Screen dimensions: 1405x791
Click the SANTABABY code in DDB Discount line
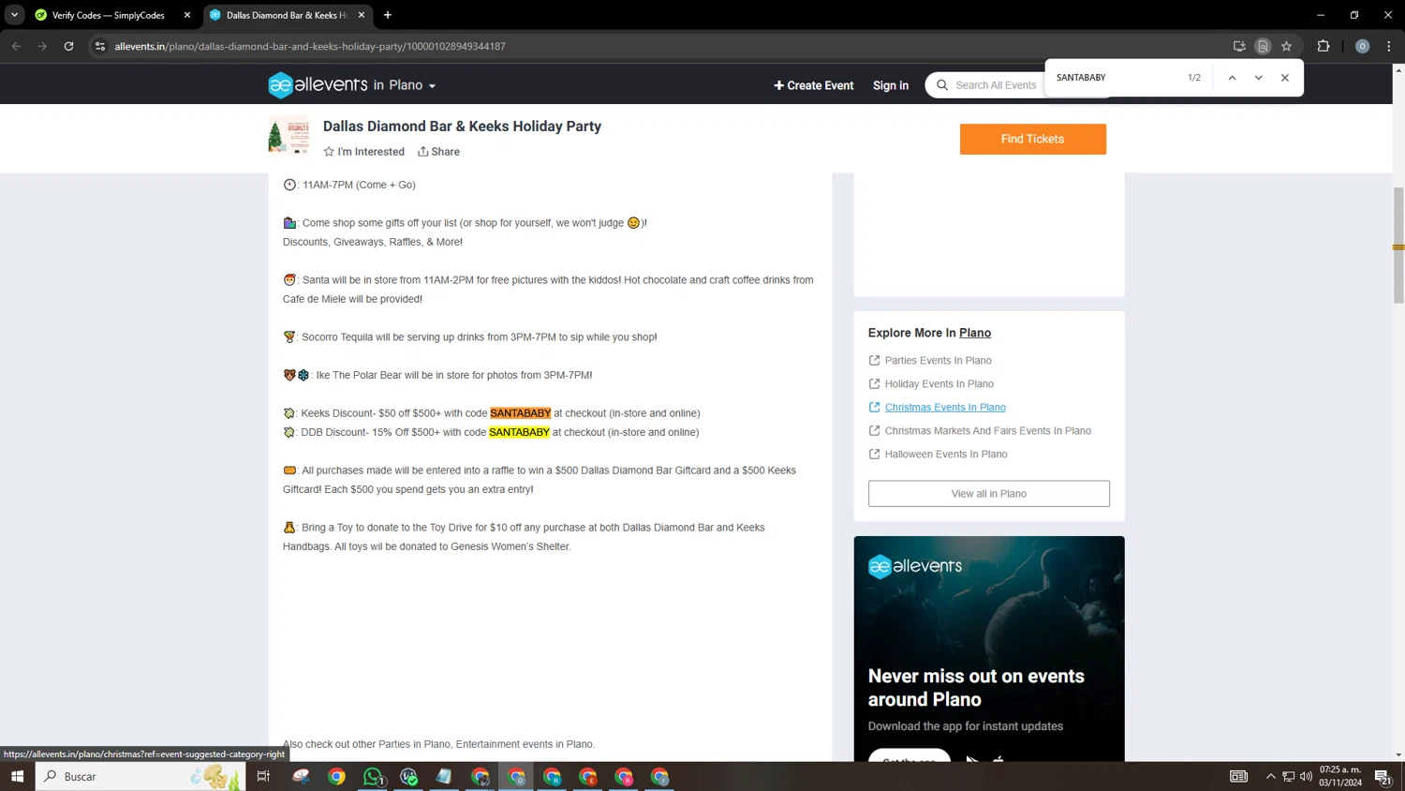point(519,432)
